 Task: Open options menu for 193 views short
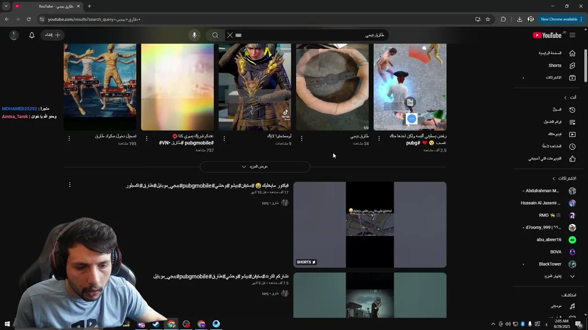point(69,138)
